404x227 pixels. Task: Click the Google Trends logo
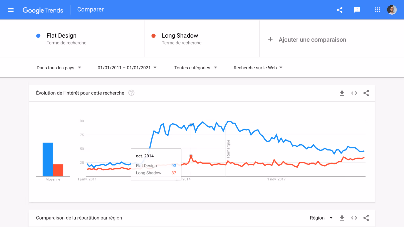pyautogui.click(x=43, y=10)
